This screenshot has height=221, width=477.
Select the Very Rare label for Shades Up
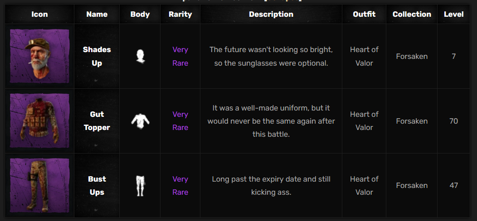[x=180, y=56]
